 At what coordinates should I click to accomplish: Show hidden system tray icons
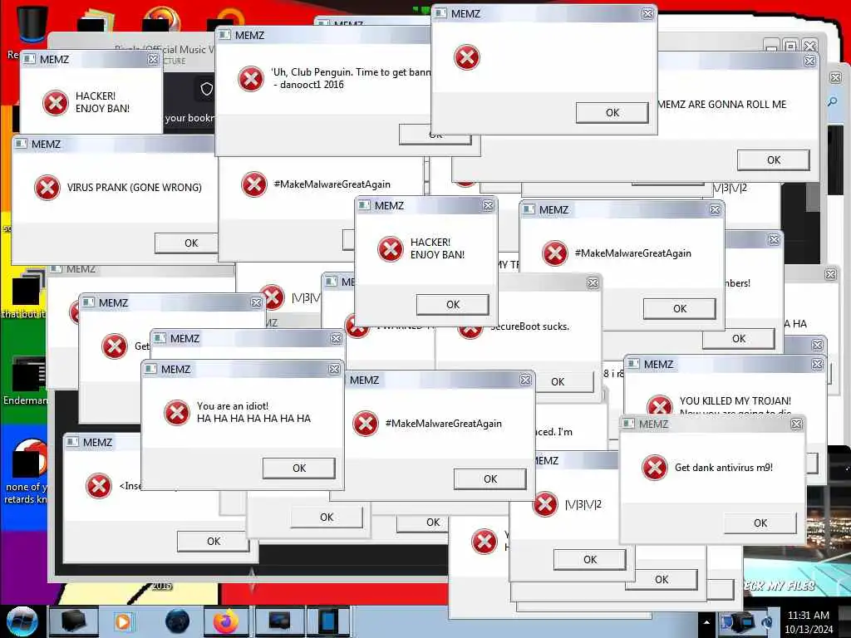(706, 621)
